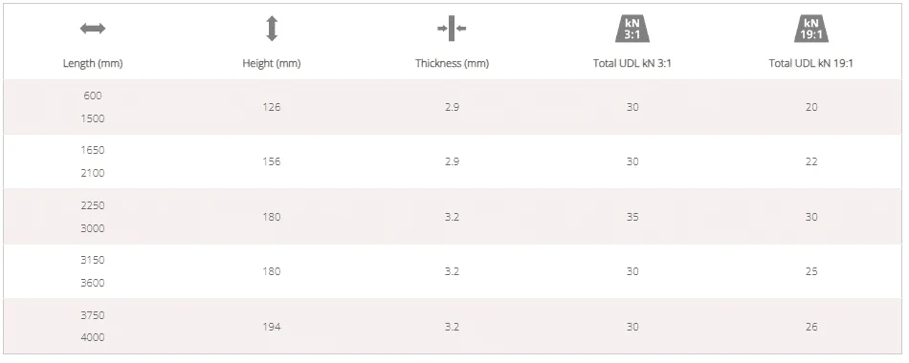Click the 600 length value
This screenshot has width=909, height=363.
pyautogui.click(x=93, y=96)
